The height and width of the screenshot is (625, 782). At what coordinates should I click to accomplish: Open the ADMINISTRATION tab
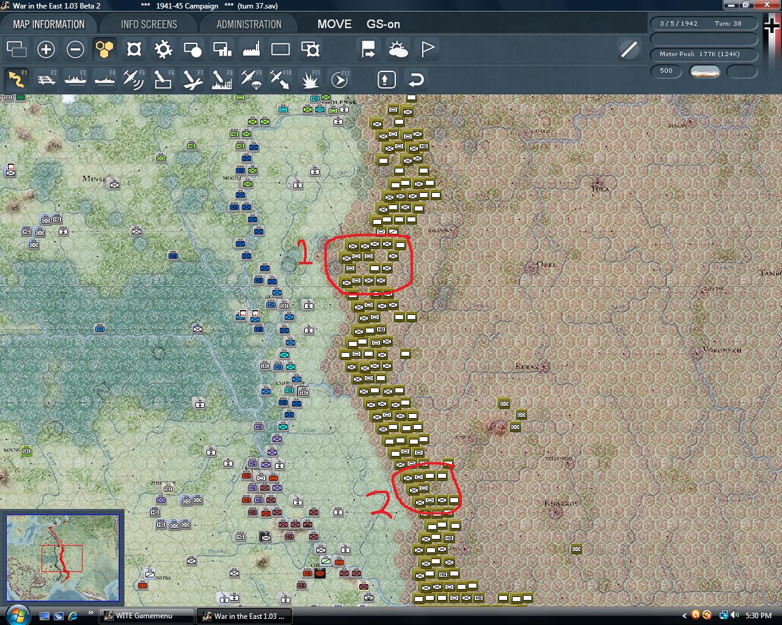[249, 24]
